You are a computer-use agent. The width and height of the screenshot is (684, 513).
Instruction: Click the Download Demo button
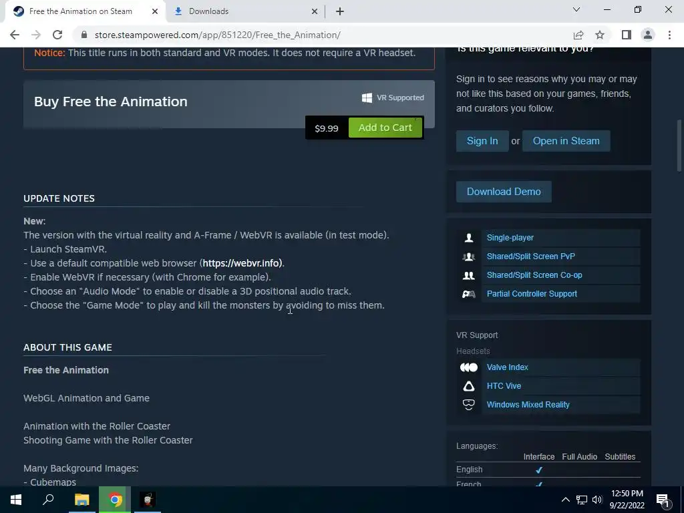click(x=504, y=192)
